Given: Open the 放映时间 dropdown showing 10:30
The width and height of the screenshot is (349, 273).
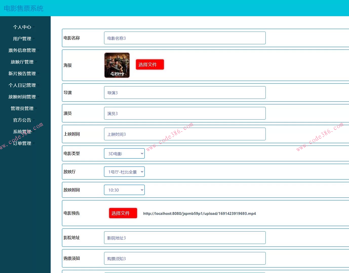Looking at the screenshot, I should pos(124,190).
